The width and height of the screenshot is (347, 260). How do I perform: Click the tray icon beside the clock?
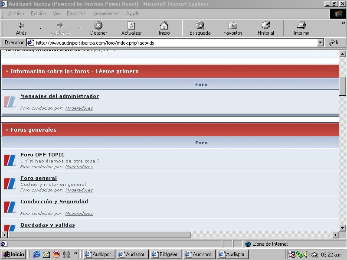(314, 255)
